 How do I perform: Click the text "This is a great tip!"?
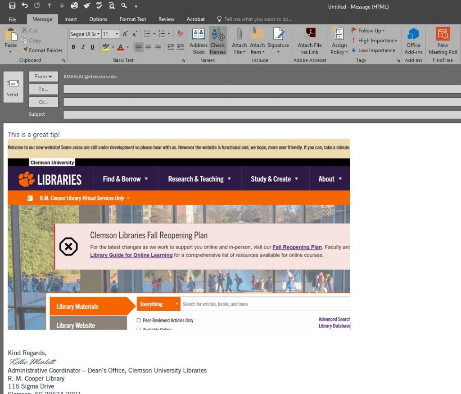[34, 134]
